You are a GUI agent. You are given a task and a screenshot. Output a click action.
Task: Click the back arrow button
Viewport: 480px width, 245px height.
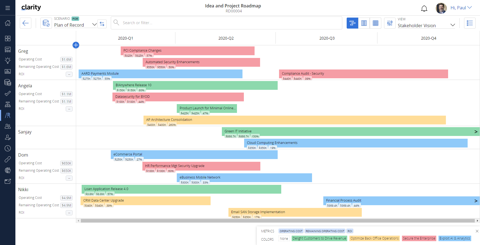coord(26,23)
